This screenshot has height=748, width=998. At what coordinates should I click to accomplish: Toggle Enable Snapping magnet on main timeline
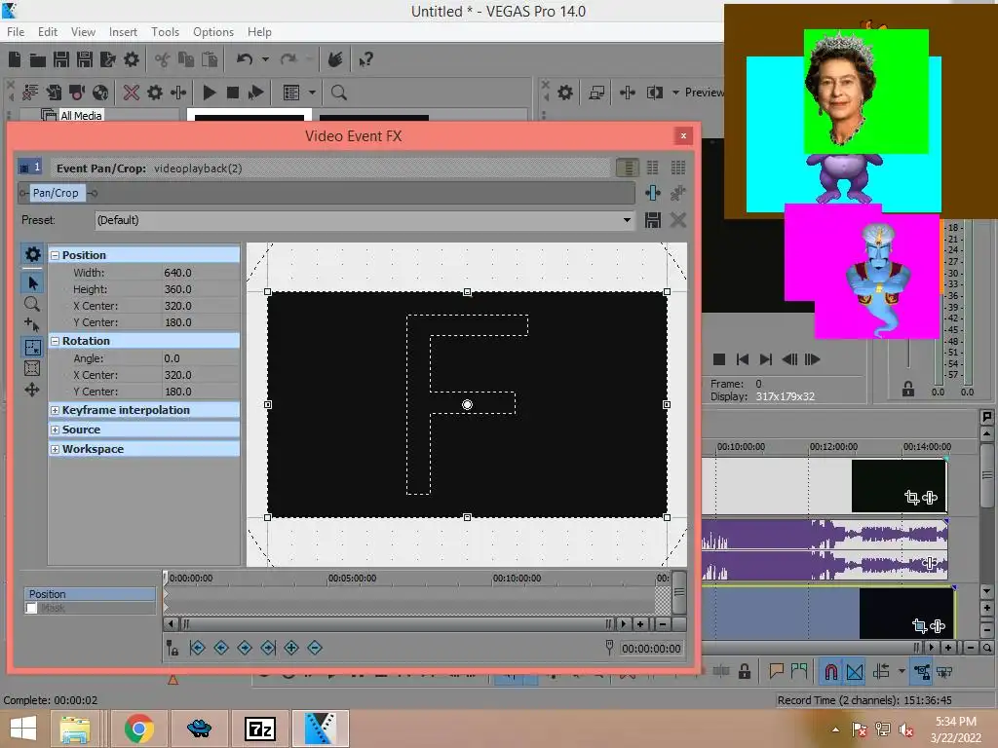click(831, 672)
